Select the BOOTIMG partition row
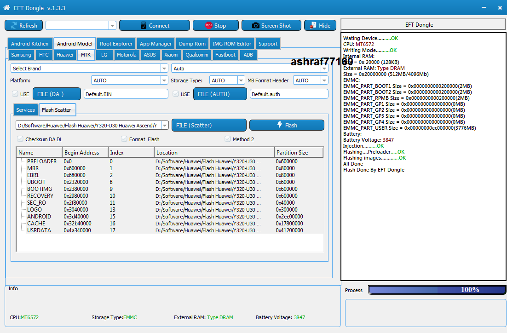 click(x=170, y=189)
